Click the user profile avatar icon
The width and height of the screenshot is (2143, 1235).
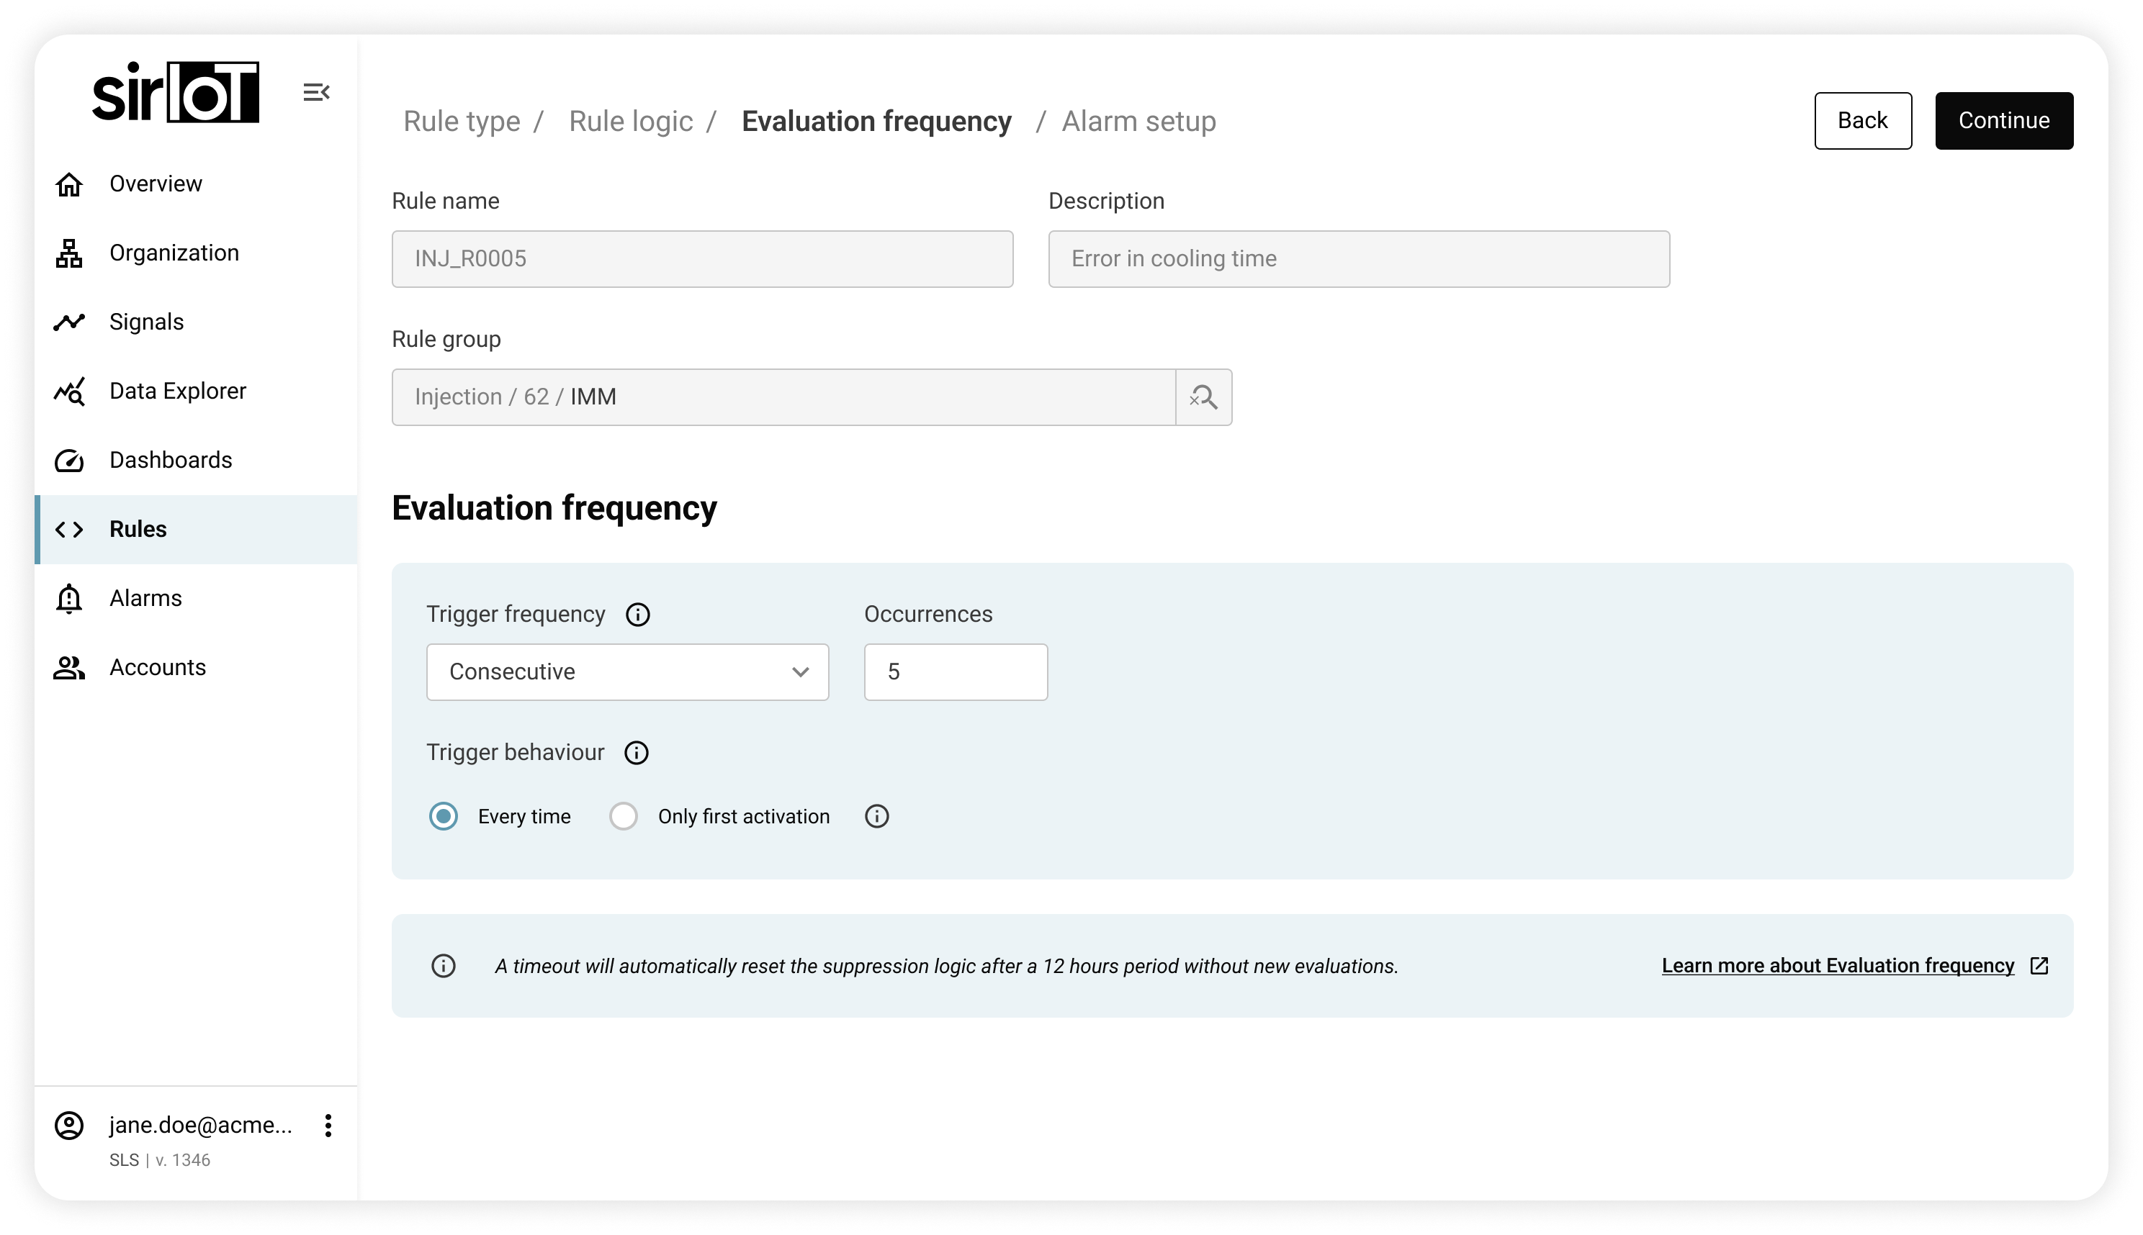[x=68, y=1126]
